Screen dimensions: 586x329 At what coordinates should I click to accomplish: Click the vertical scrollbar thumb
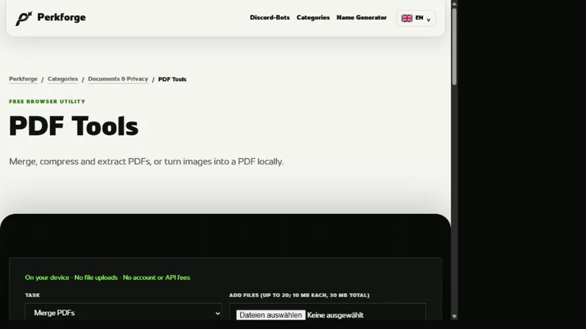454,46
